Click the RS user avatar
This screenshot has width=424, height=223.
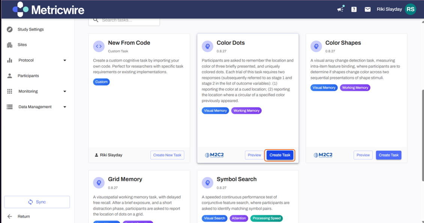click(x=410, y=9)
